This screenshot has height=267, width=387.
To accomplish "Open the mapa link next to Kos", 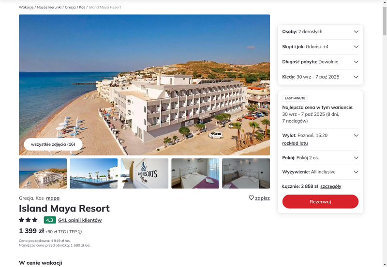I will pyautogui.click(x=53, y=198).
